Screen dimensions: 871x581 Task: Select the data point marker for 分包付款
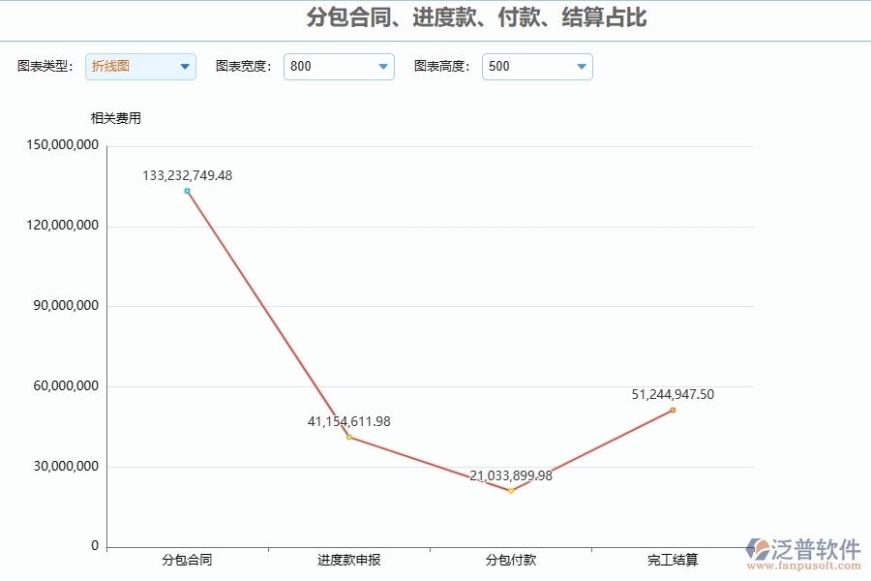pos(510,491)
